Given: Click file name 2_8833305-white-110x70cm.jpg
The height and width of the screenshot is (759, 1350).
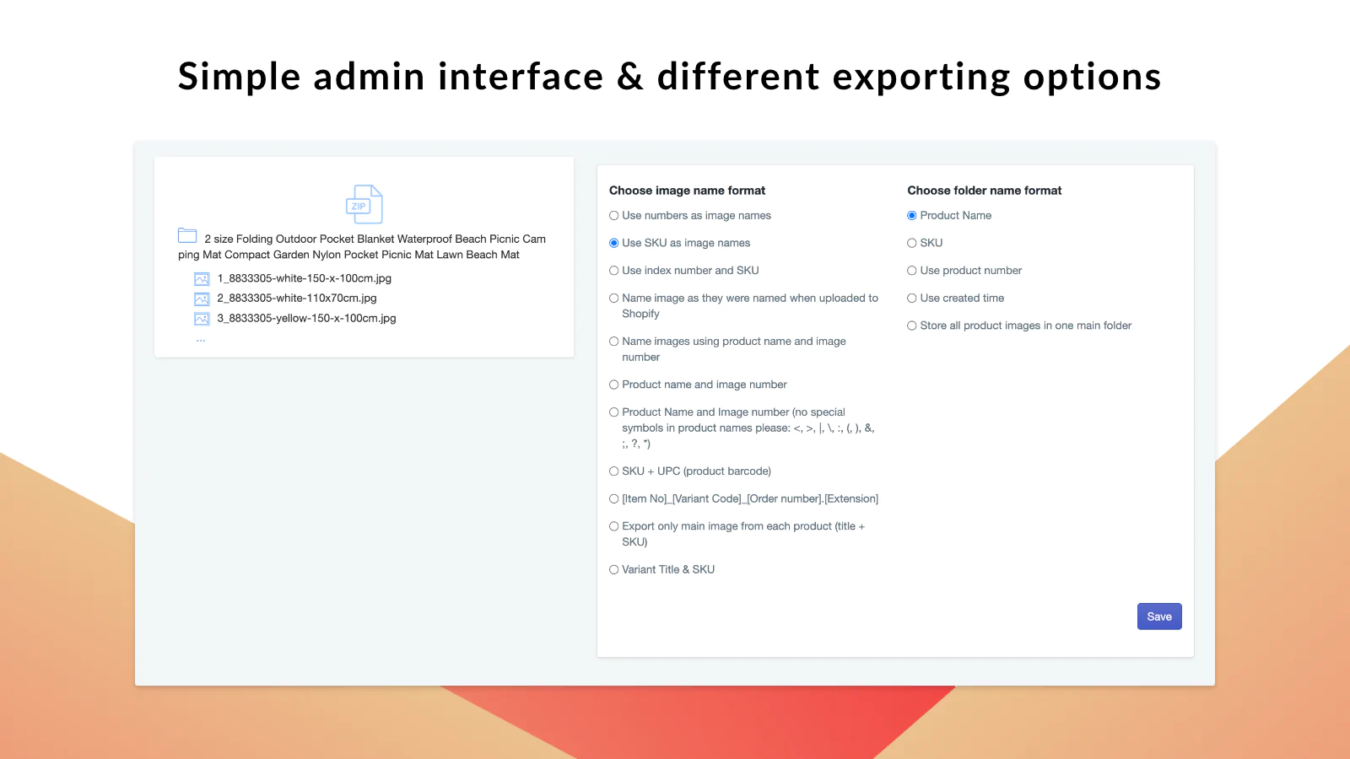Looking at the screenshot, I should click(x=297, y=298).
